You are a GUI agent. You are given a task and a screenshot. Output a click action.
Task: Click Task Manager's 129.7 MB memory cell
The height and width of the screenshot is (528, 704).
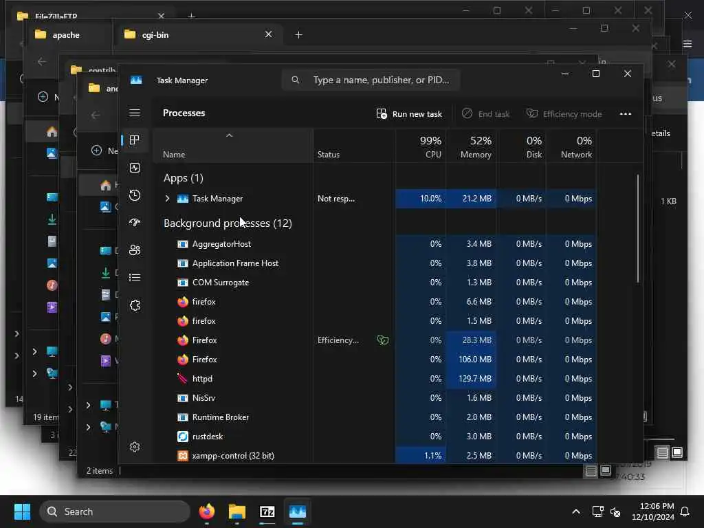coord(471,379)
